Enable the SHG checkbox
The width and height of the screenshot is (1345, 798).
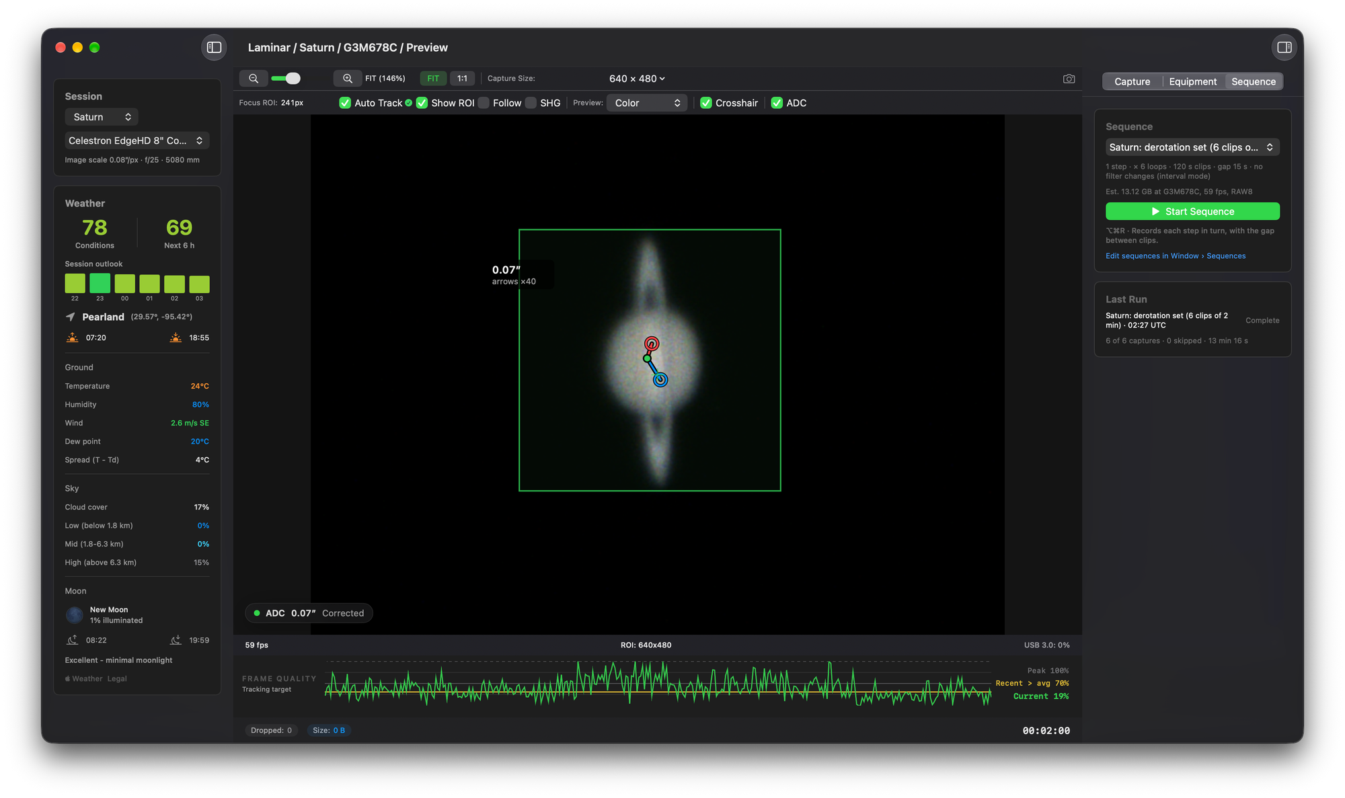531,103
